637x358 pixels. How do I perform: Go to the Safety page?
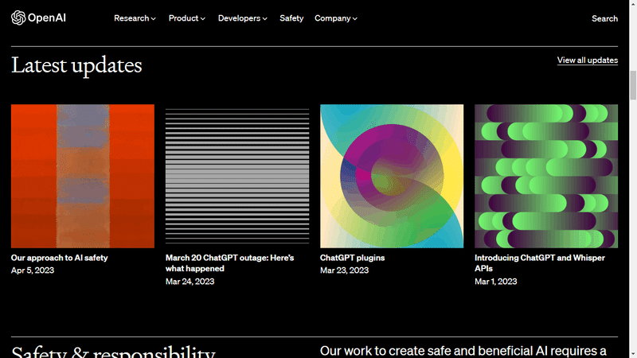click(x=291, y=18)
